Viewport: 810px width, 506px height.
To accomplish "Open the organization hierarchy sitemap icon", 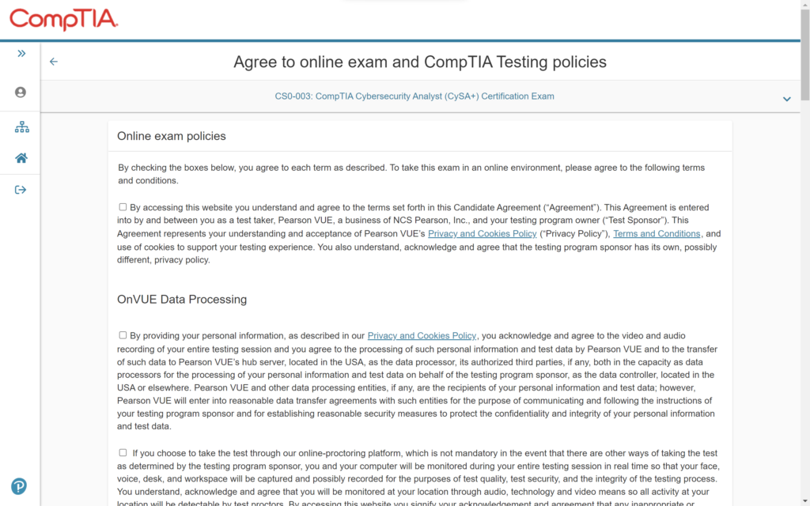I will [21, 127].
